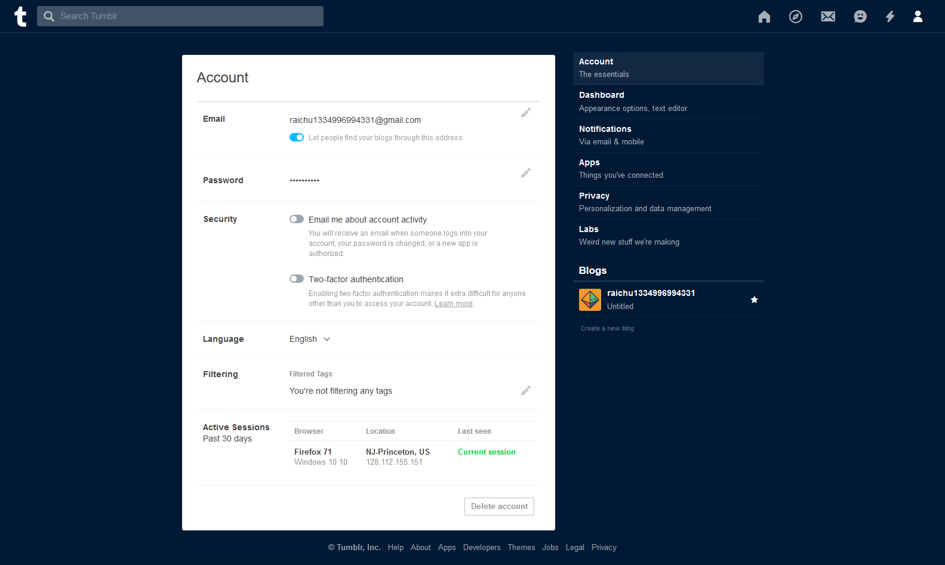The width and height of the screenshot is (945, 565).
Task: Click the Delete account button
Action: click(x=499, y=507)
